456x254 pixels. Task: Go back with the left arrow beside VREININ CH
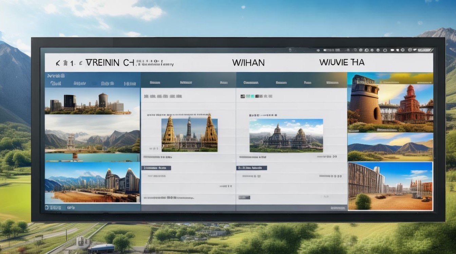tap(58, 63)
